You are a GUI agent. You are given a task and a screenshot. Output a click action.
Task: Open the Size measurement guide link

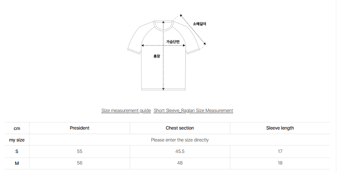[126, 110]
